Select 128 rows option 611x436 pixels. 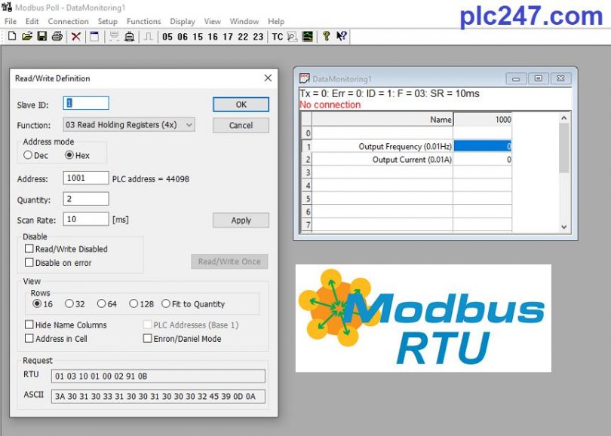[134, 303]
